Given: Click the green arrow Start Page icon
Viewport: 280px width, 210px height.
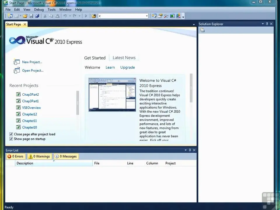Looking at the screenshot, I should tap(172, 16).
